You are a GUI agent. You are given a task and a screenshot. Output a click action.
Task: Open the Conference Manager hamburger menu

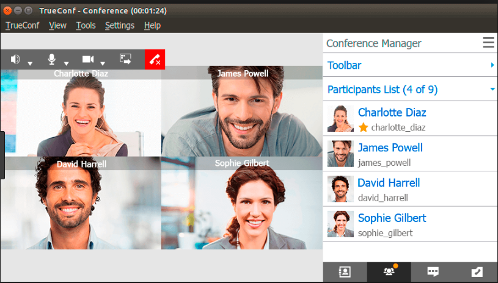(x=488, y=43)
